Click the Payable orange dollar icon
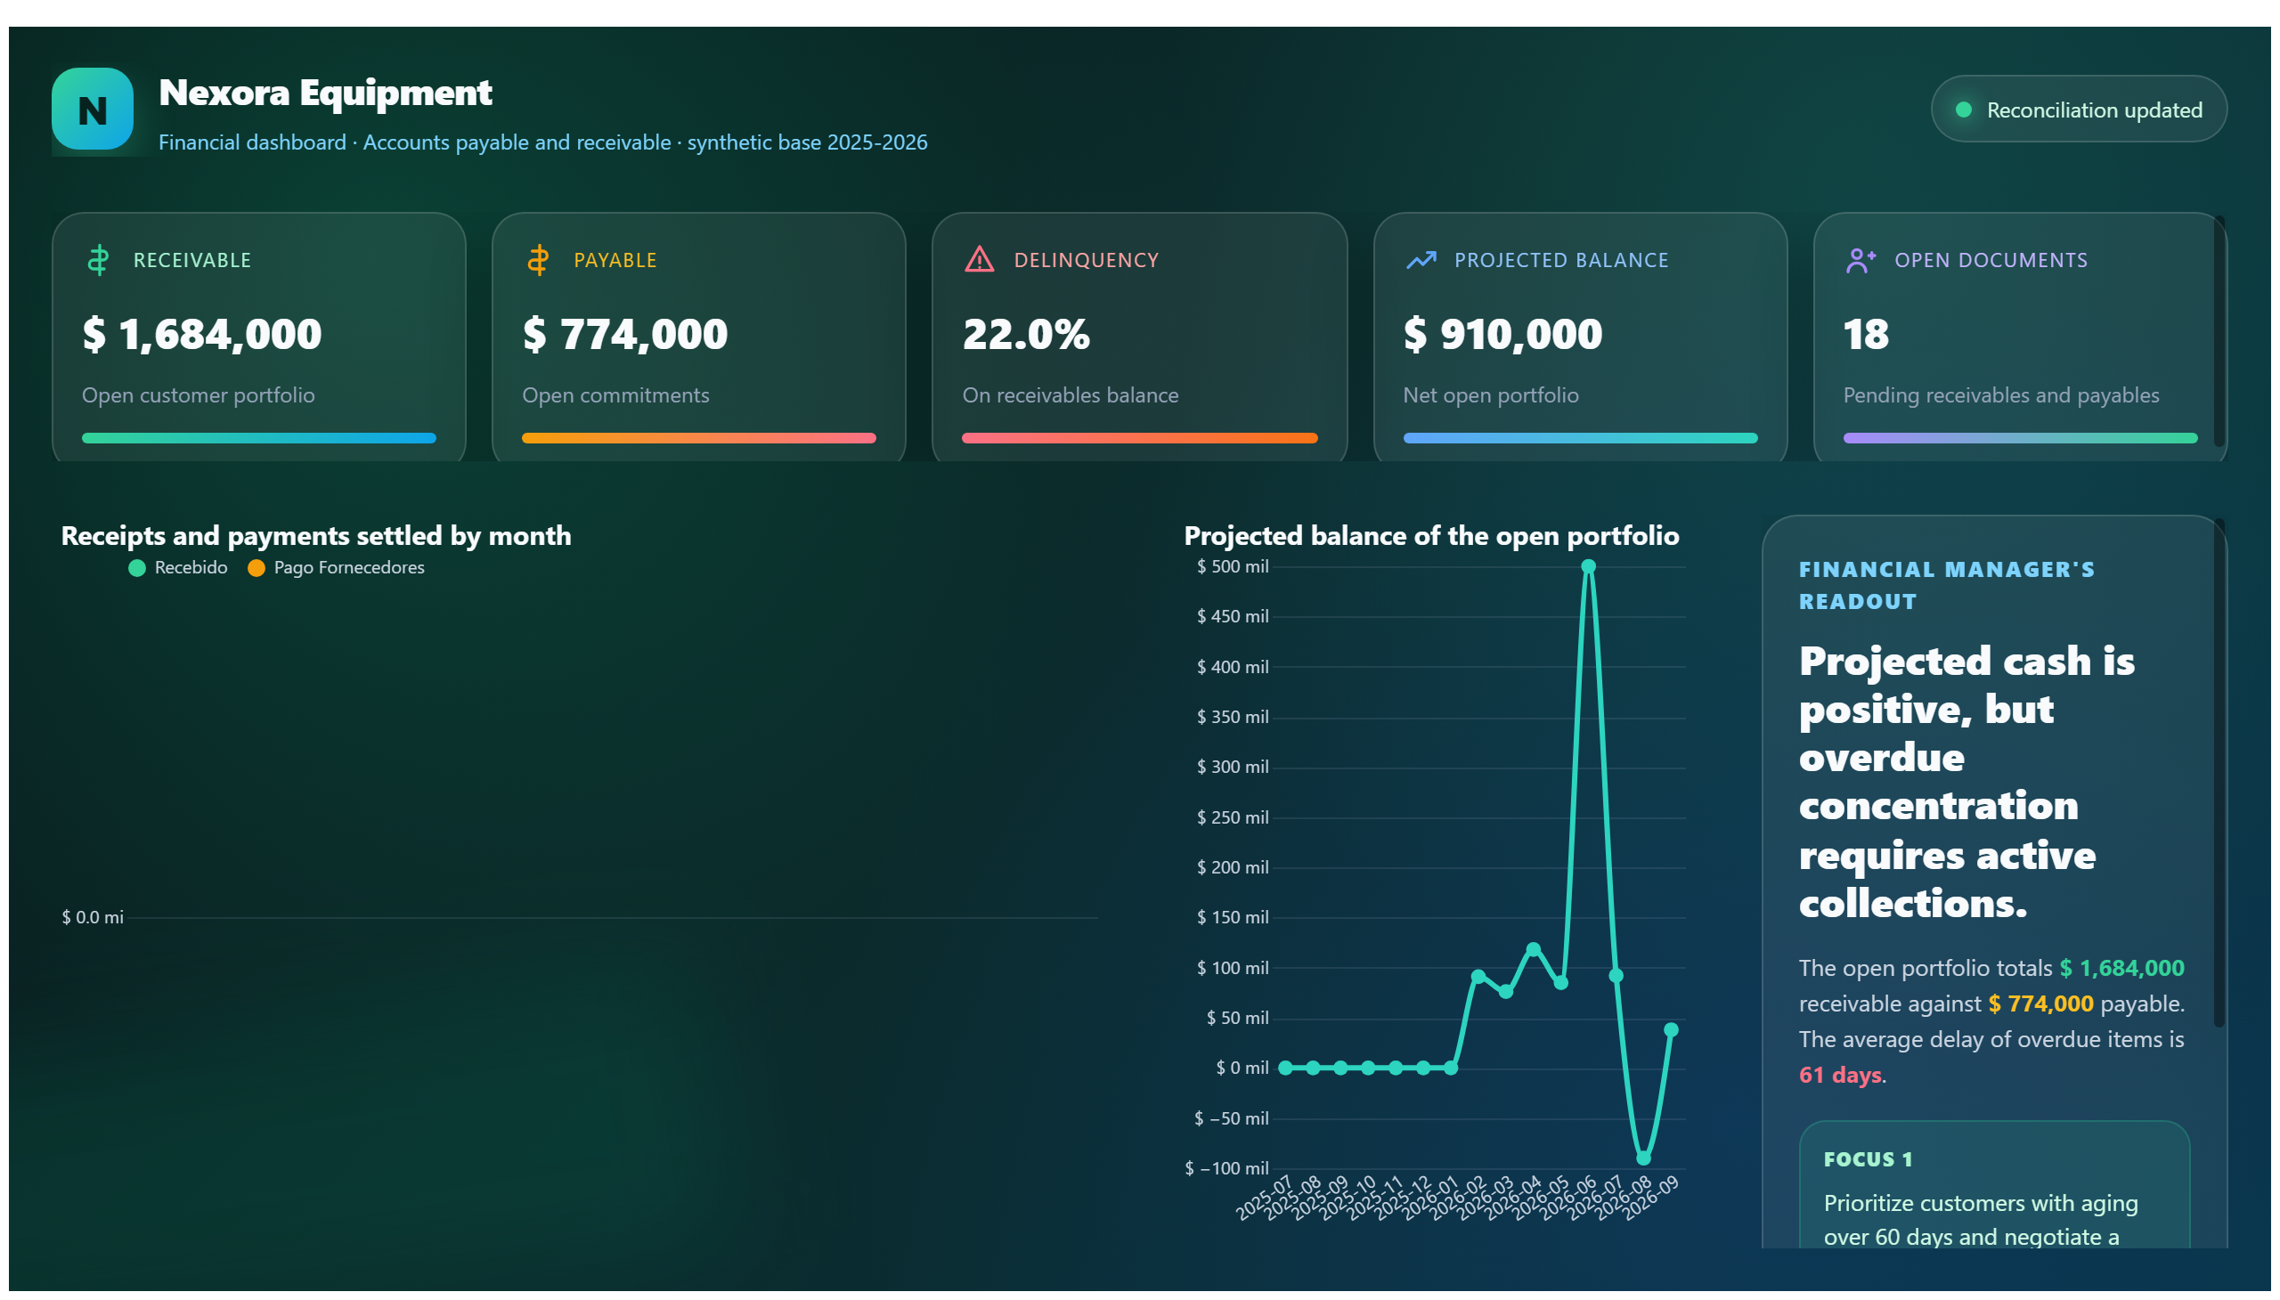2280x1300 pixels. (x=538, y=260)
